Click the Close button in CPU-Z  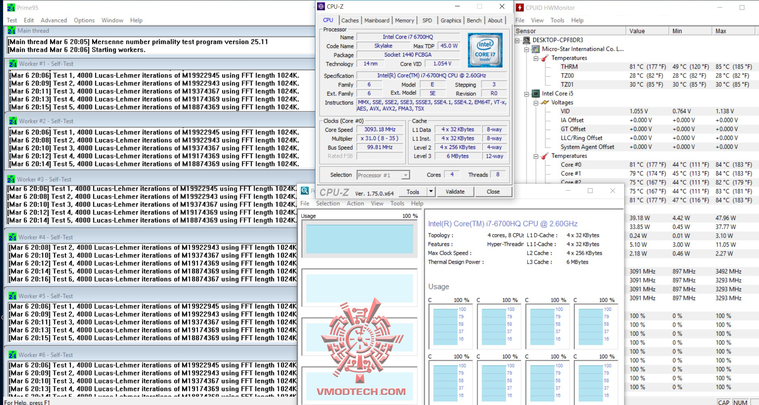click(x=493, y=191)
